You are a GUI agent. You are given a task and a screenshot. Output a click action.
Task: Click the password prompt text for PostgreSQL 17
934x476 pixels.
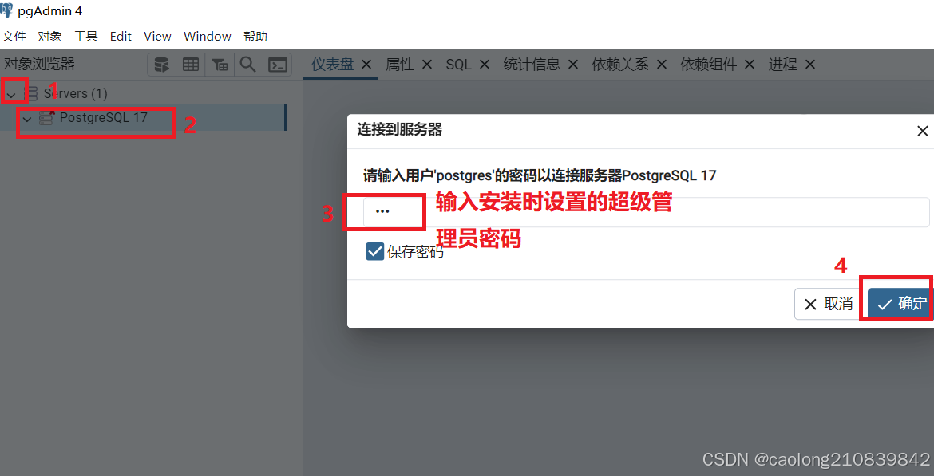[x=540, y=175]
